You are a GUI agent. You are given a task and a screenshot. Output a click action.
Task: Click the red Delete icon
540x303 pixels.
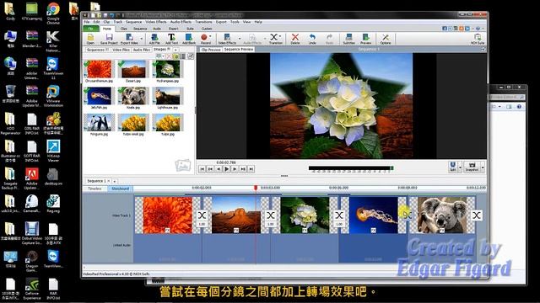pos(295,39)
